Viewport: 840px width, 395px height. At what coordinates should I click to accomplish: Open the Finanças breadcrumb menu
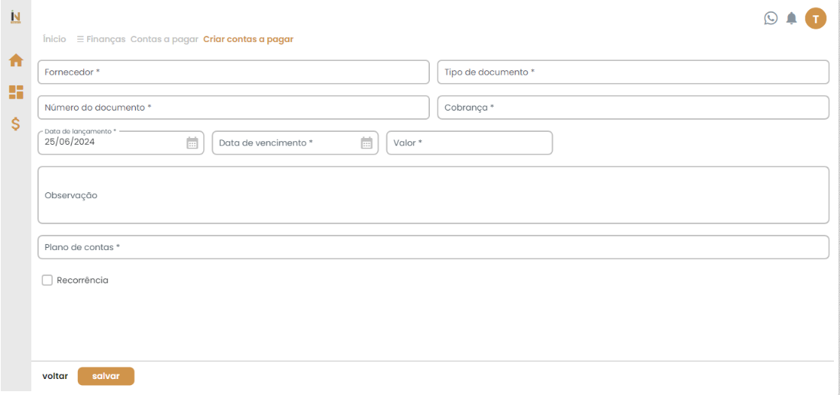101,39
